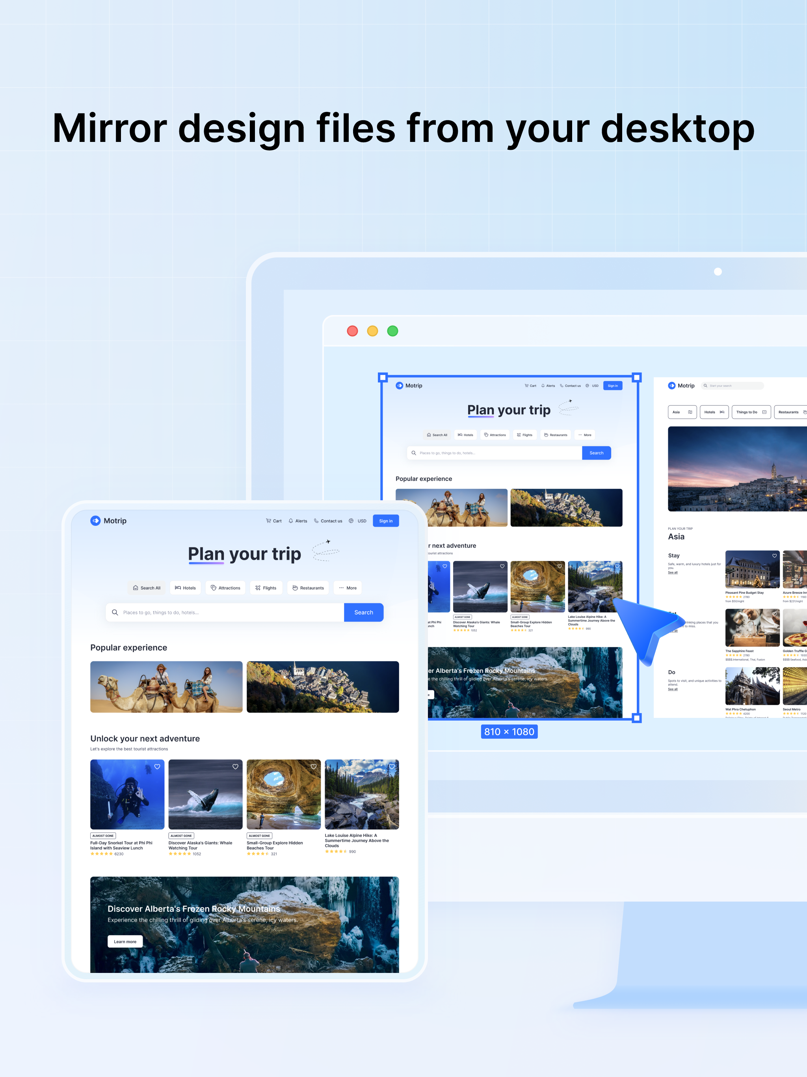The image size is (807, 1077).
Task: Open Wat Phra Chetuphon temple image
Action: coord(753,686)
